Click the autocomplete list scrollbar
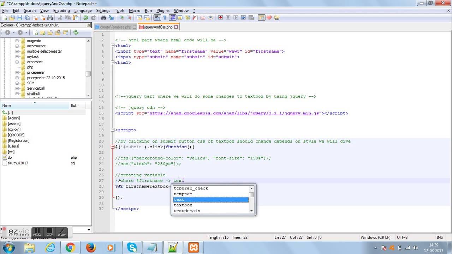The width and height of the screenshot is (452, 254). tap(251, 199)
